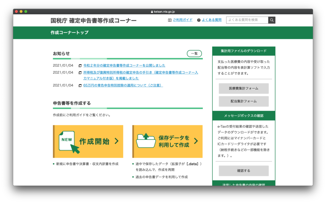This screenshot has width=326, height=203.
Task: Click the 2021/01/04 date of 令和２年分 notice
Action: (63, 65)
